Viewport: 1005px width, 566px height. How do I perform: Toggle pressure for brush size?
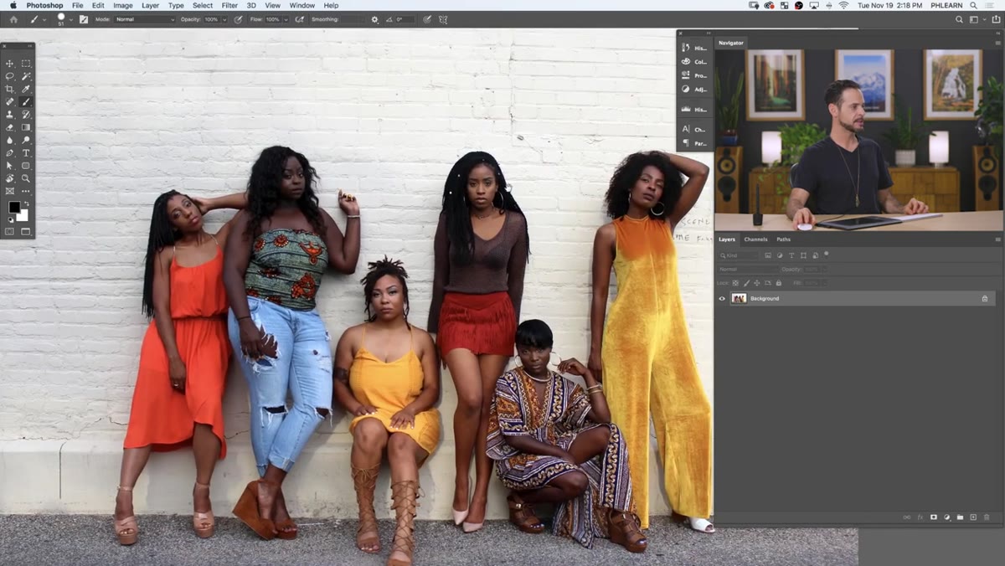coord(427,19)
